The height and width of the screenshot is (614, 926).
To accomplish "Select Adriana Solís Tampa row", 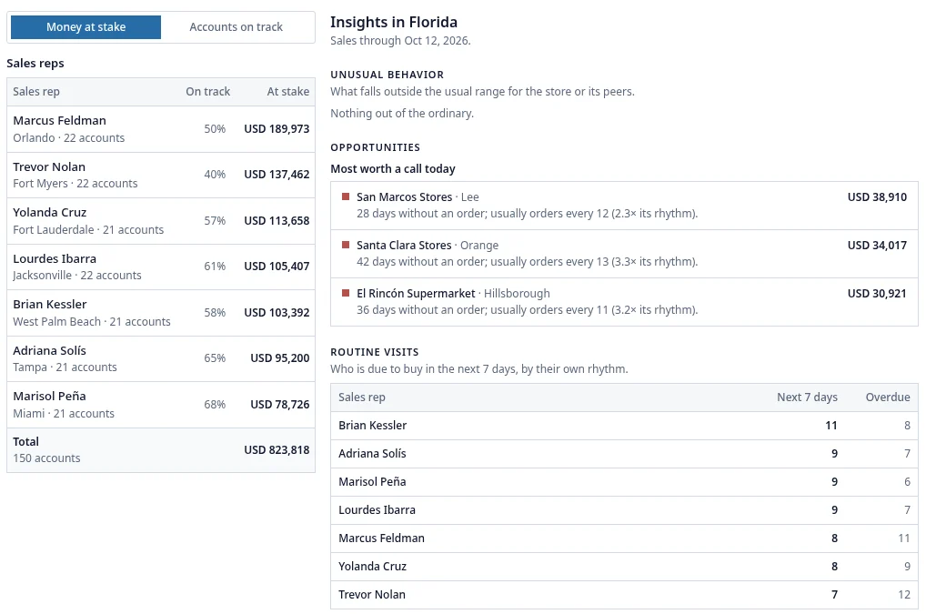I will point(161,359).
